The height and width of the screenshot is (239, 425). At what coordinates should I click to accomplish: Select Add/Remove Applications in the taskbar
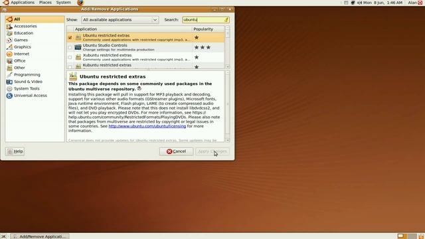40,236
